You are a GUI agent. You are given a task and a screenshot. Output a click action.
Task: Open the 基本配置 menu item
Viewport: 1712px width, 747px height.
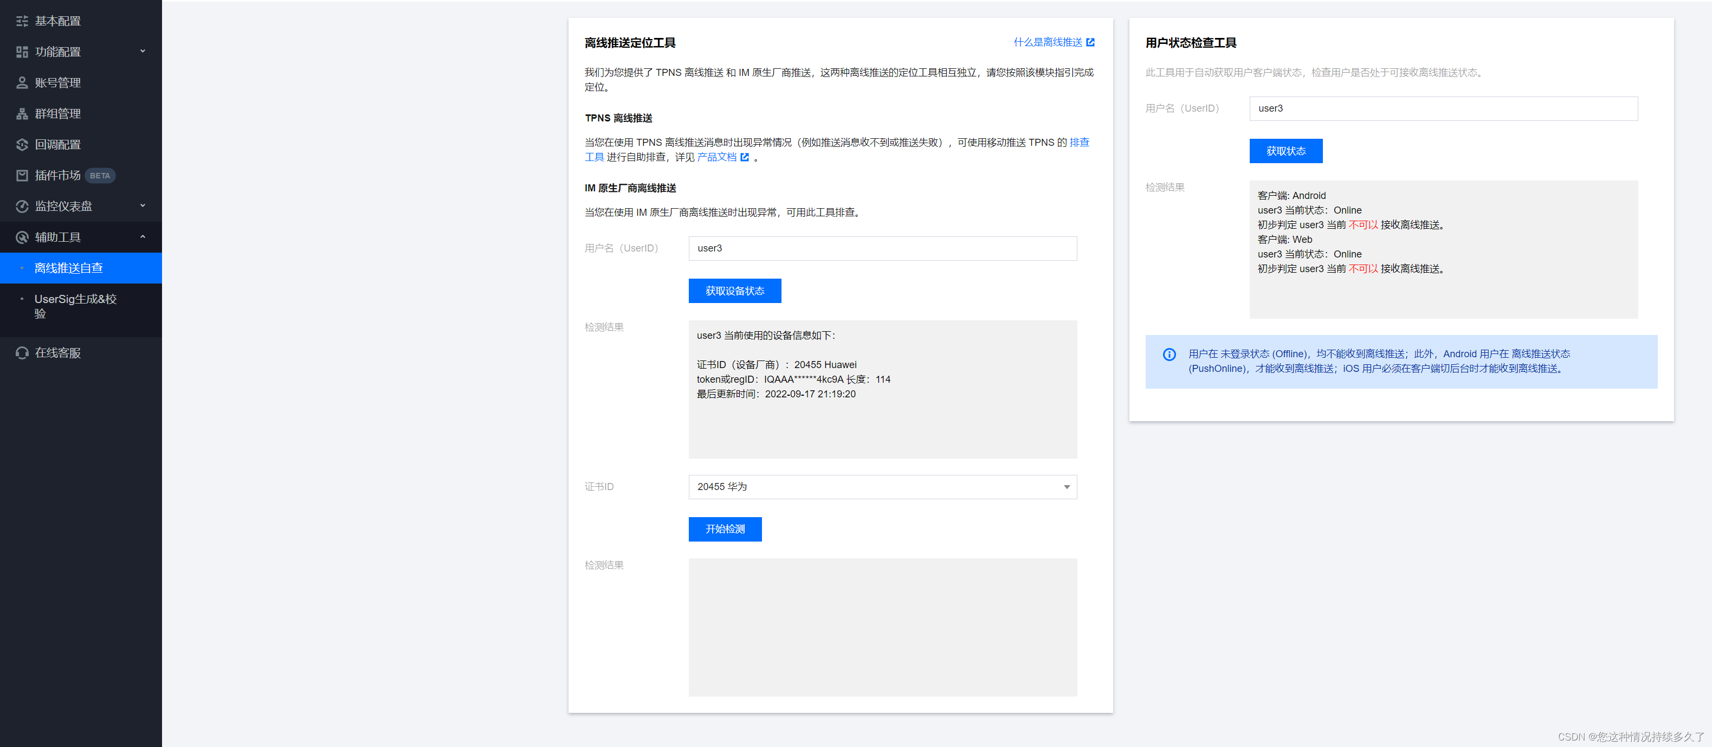click(81, 21)
